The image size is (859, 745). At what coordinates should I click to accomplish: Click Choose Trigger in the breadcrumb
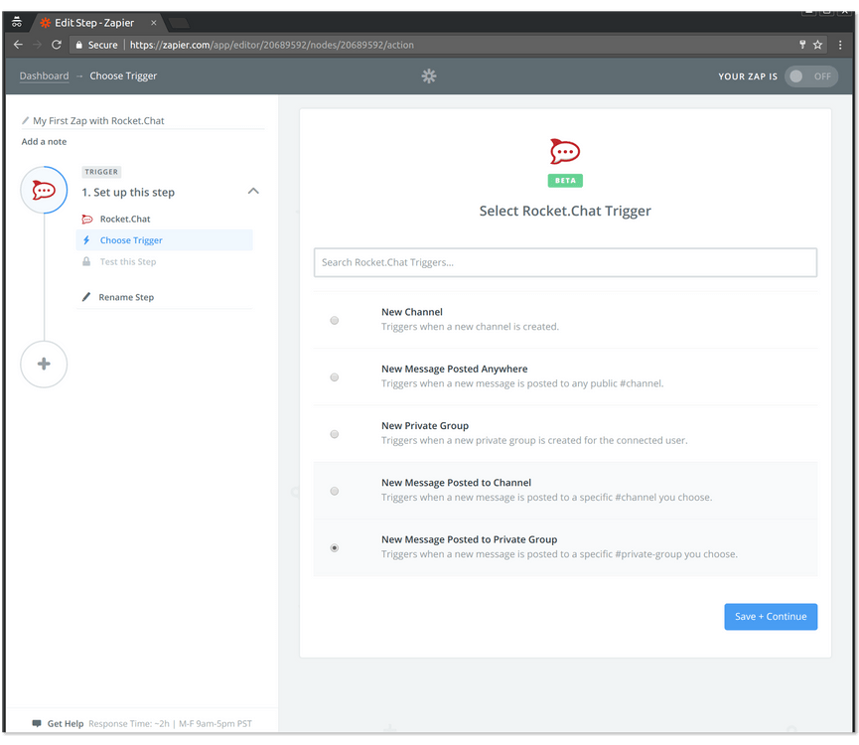pyautogui.click(x=123, y=76)
